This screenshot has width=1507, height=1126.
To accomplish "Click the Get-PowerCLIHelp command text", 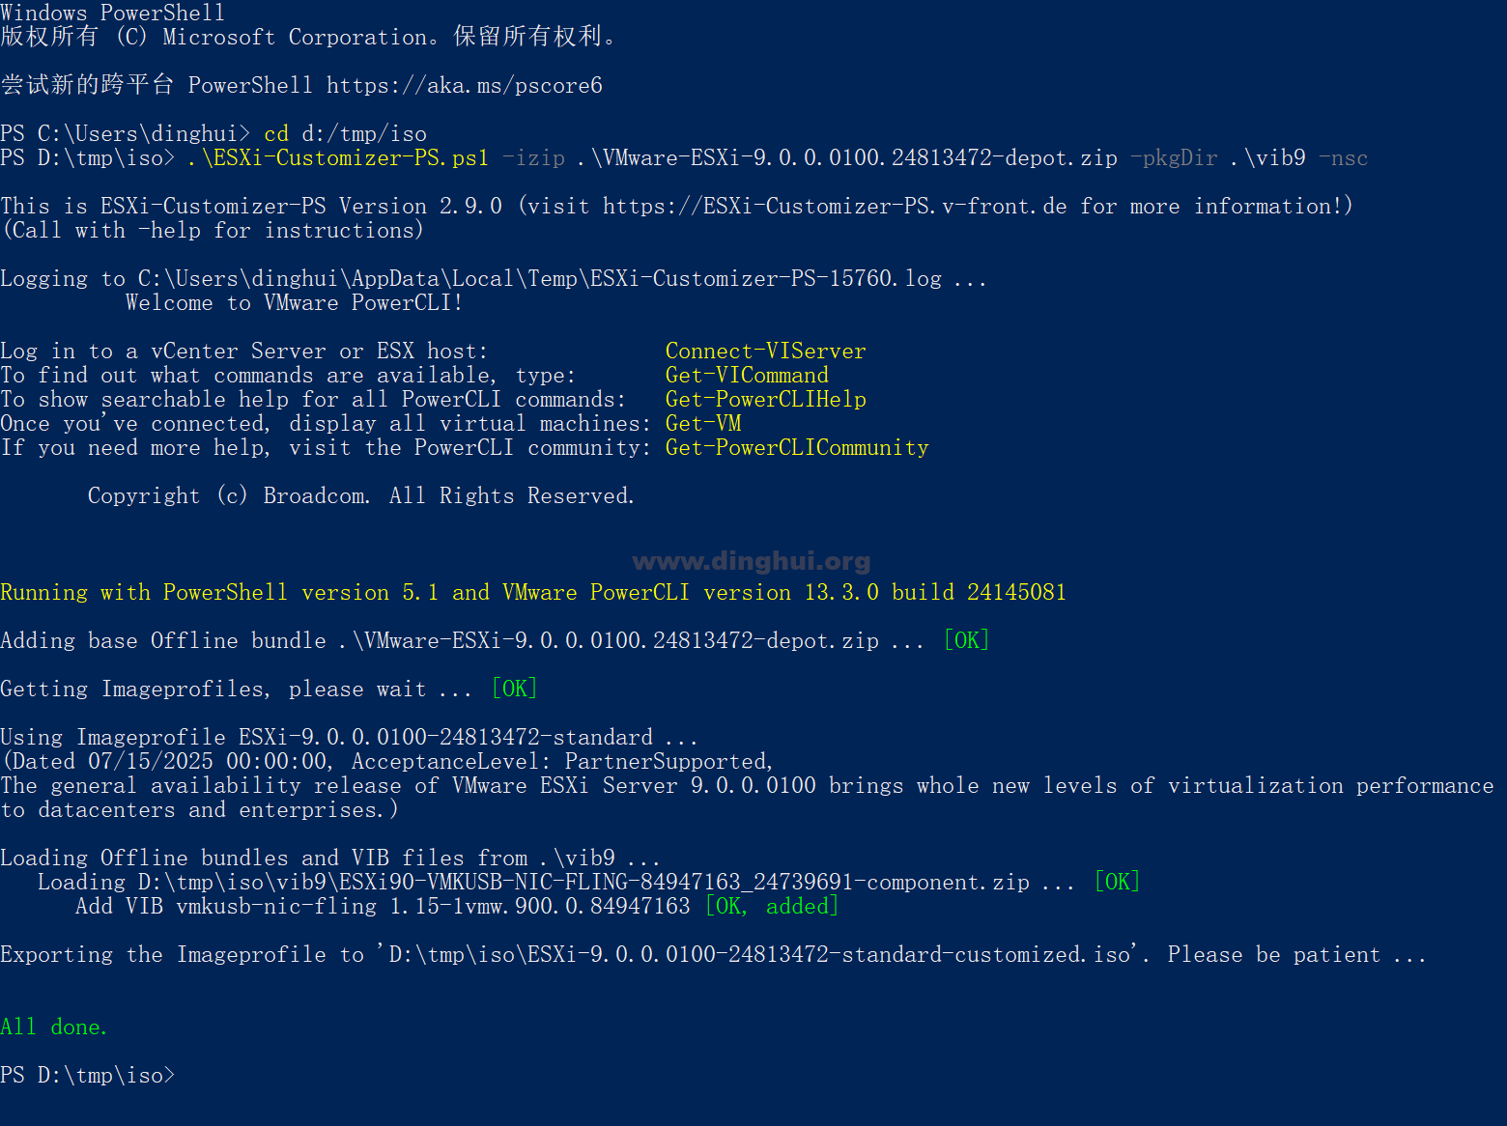I will tap(765, 399).
